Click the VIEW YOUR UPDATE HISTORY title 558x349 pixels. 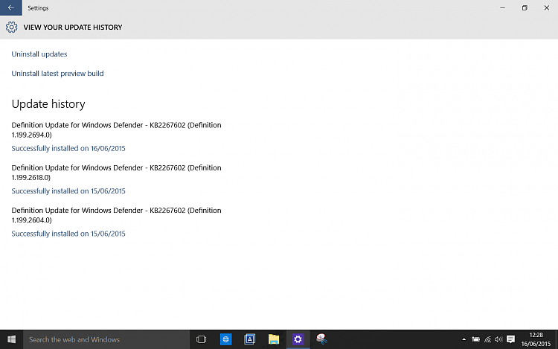coord(73,28)
